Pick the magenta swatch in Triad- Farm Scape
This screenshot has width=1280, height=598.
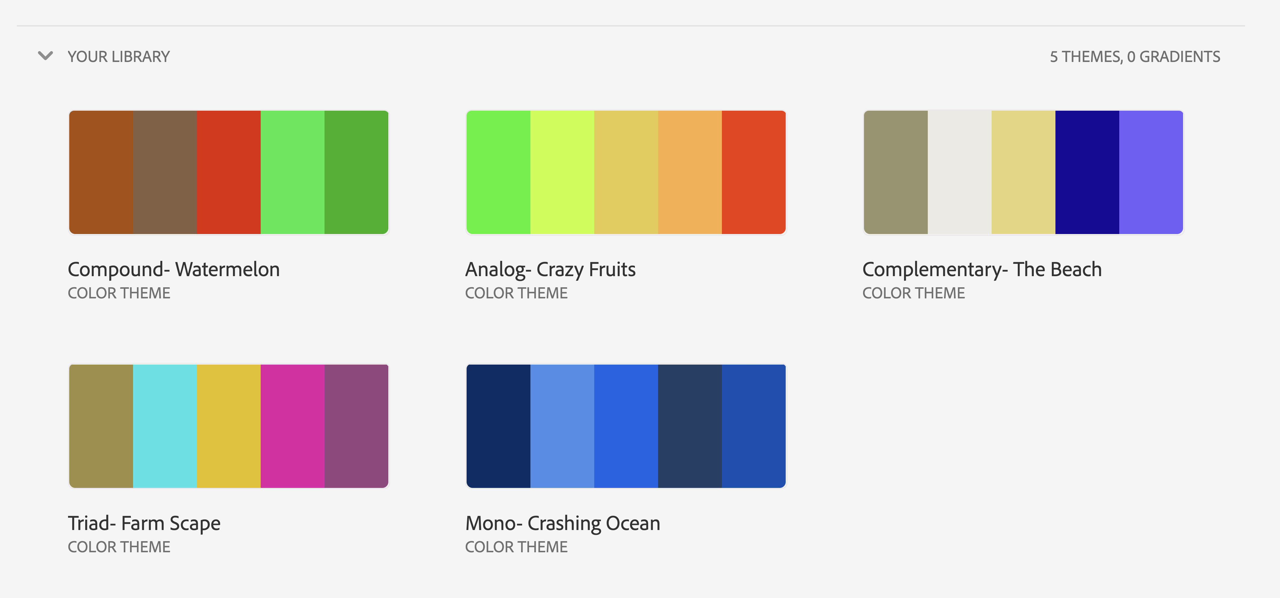[293, 426]
